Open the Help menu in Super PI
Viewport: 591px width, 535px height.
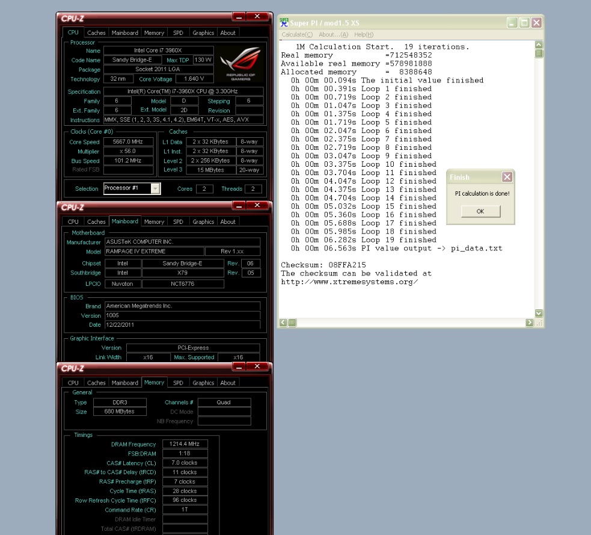tap(364, 34)
